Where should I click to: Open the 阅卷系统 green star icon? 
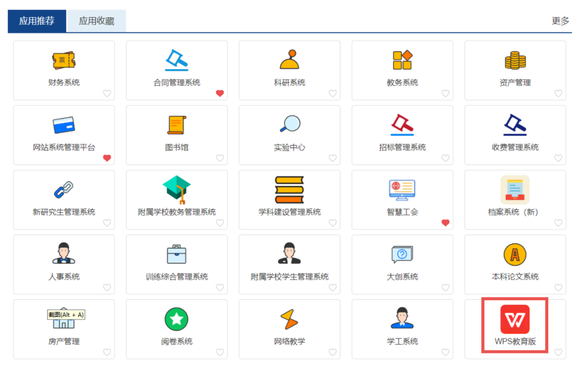click(177, 319)
